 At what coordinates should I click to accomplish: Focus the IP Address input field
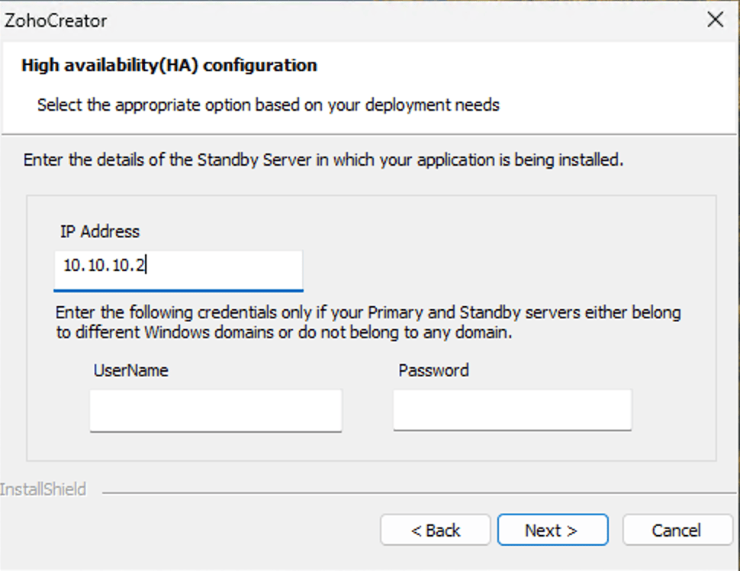point(179,269)
